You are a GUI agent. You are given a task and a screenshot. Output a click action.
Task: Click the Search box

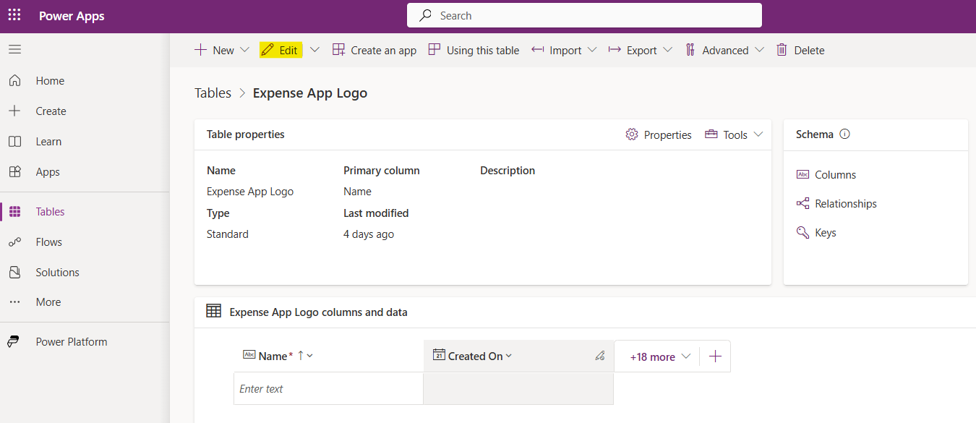pos(584,15)
